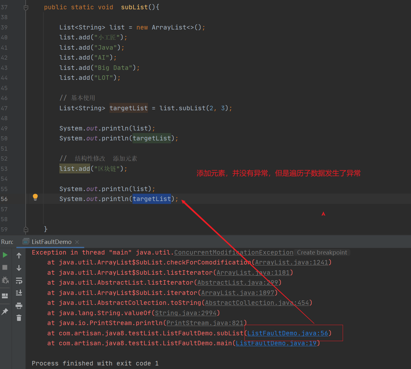Click the // 基本使用 comment on line 46

tap(77, 98)
